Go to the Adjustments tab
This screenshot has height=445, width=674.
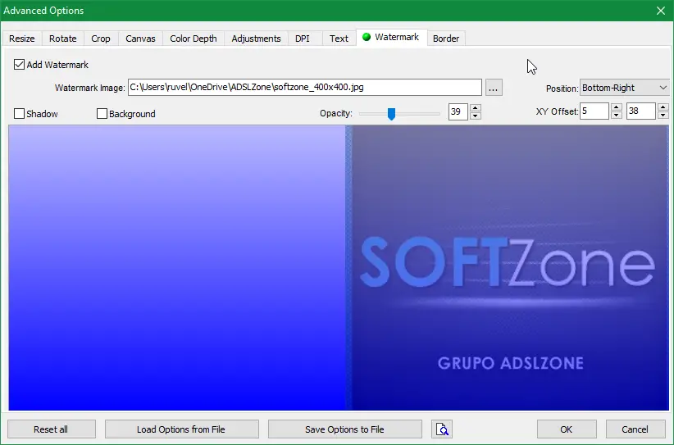[x=256, y=39]
